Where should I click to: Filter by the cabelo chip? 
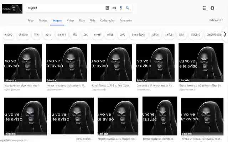tap(9, 34)
